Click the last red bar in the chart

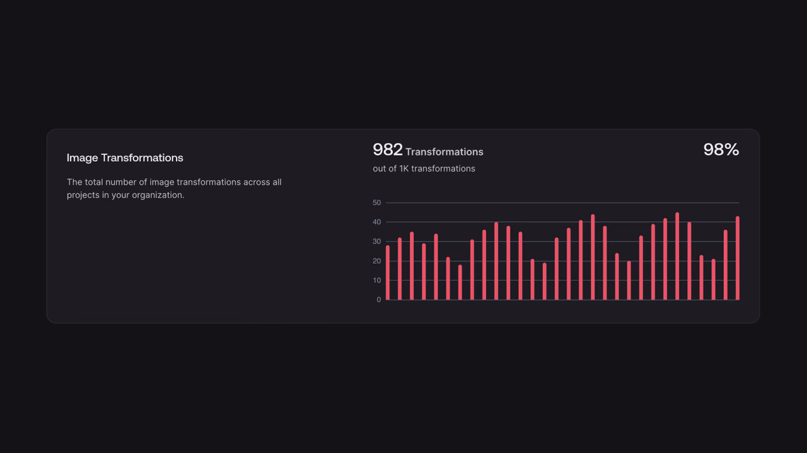pos(737,258)
